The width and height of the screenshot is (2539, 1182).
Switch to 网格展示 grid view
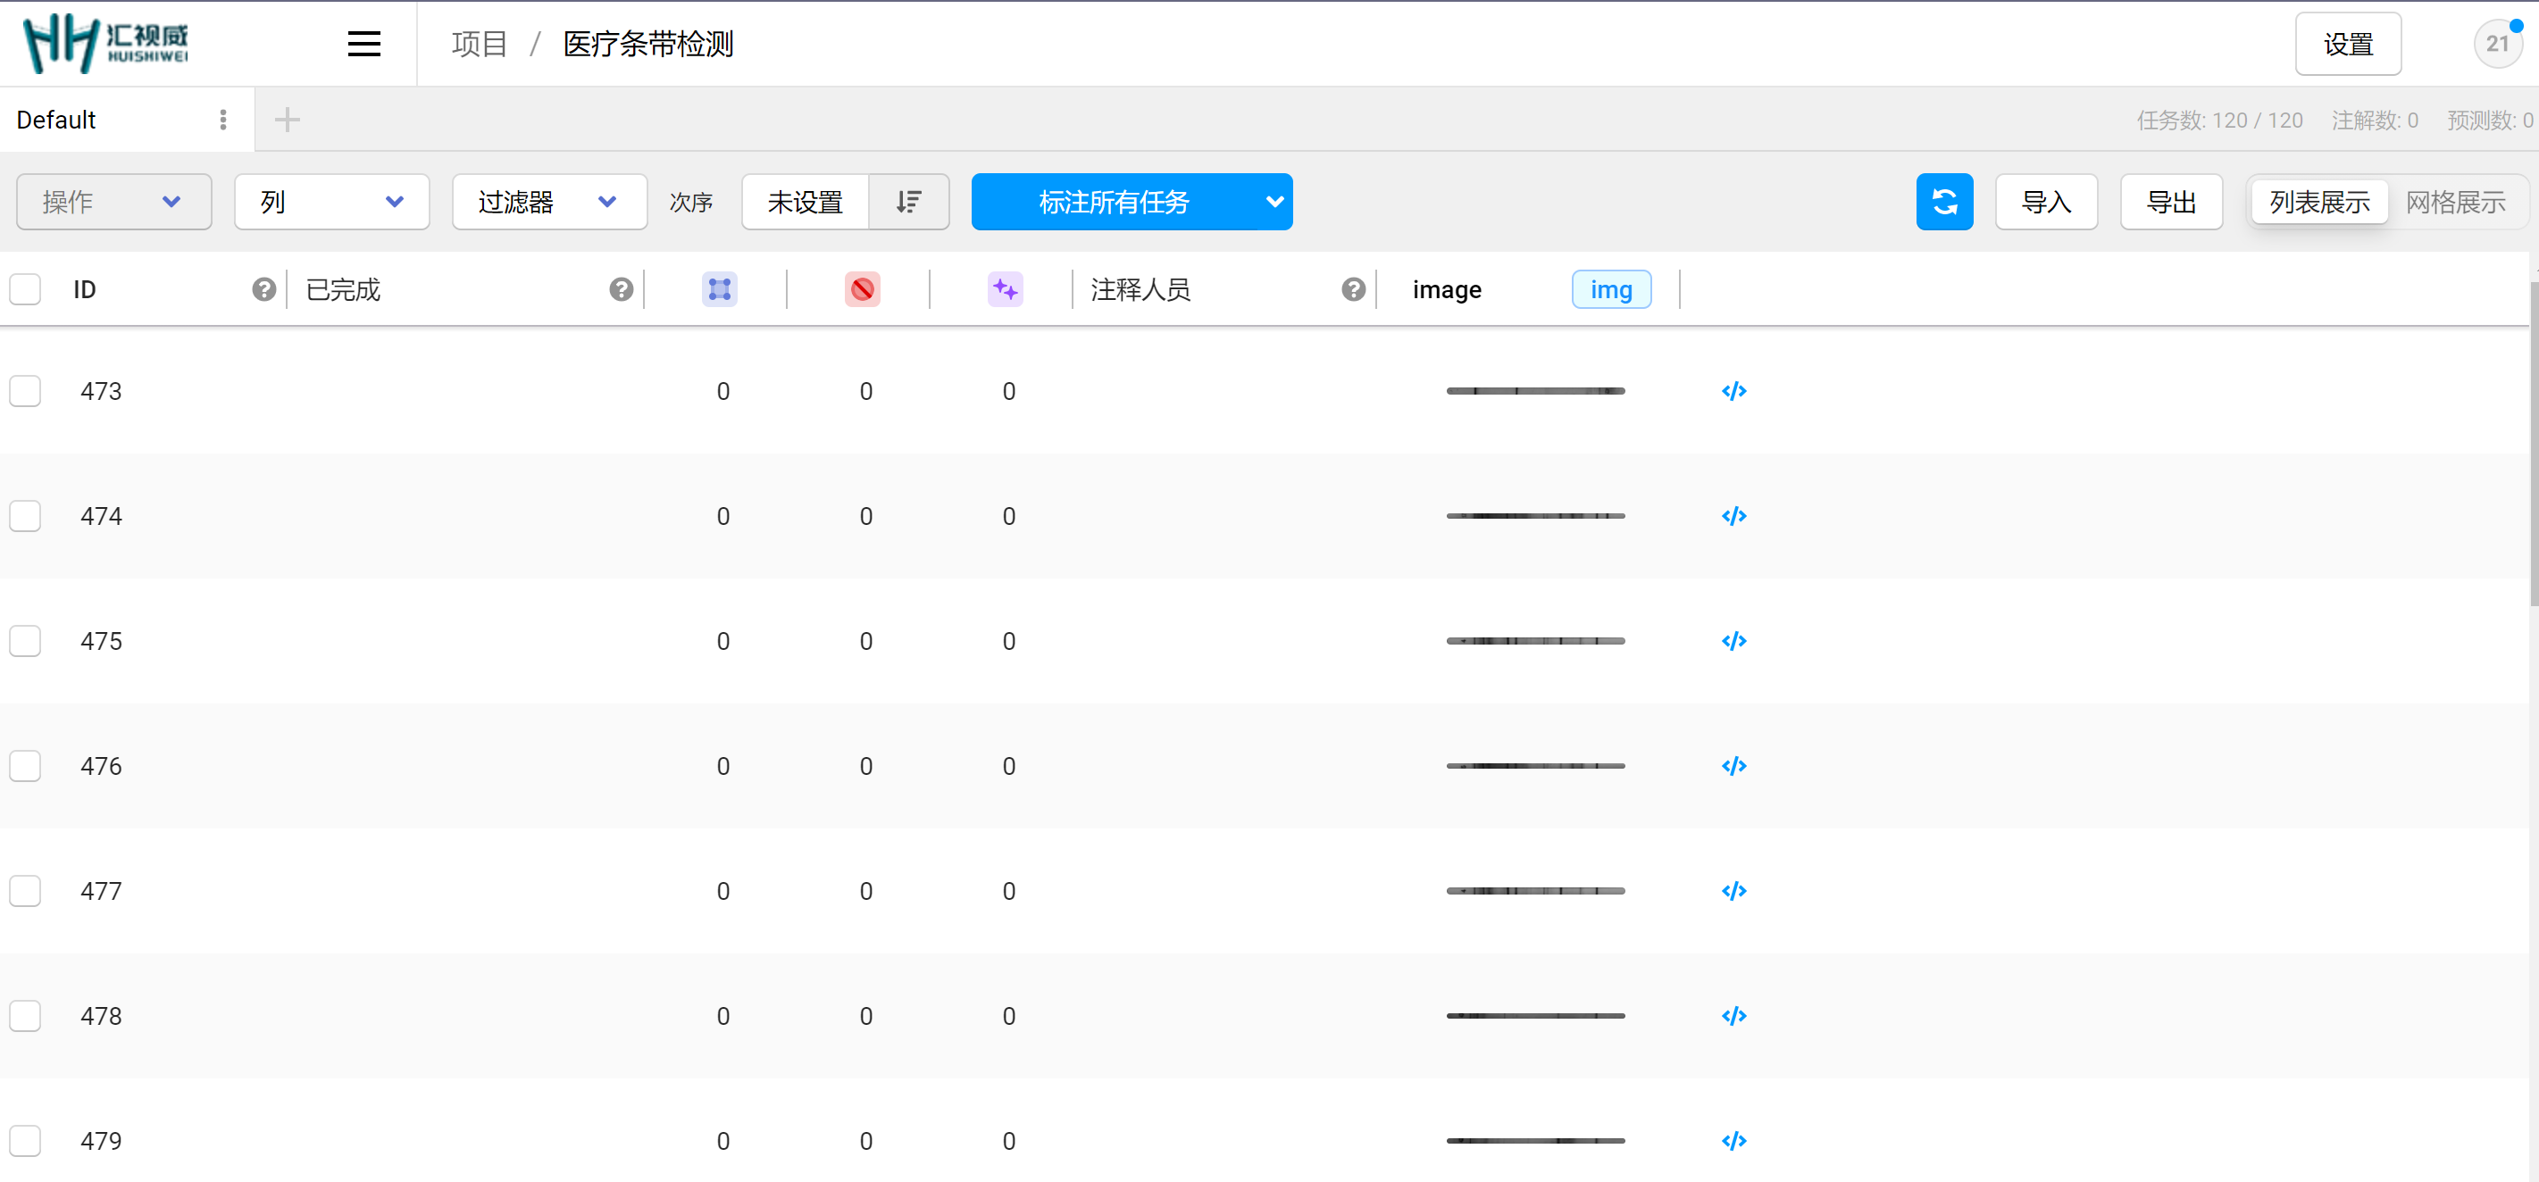[2454, 202]
